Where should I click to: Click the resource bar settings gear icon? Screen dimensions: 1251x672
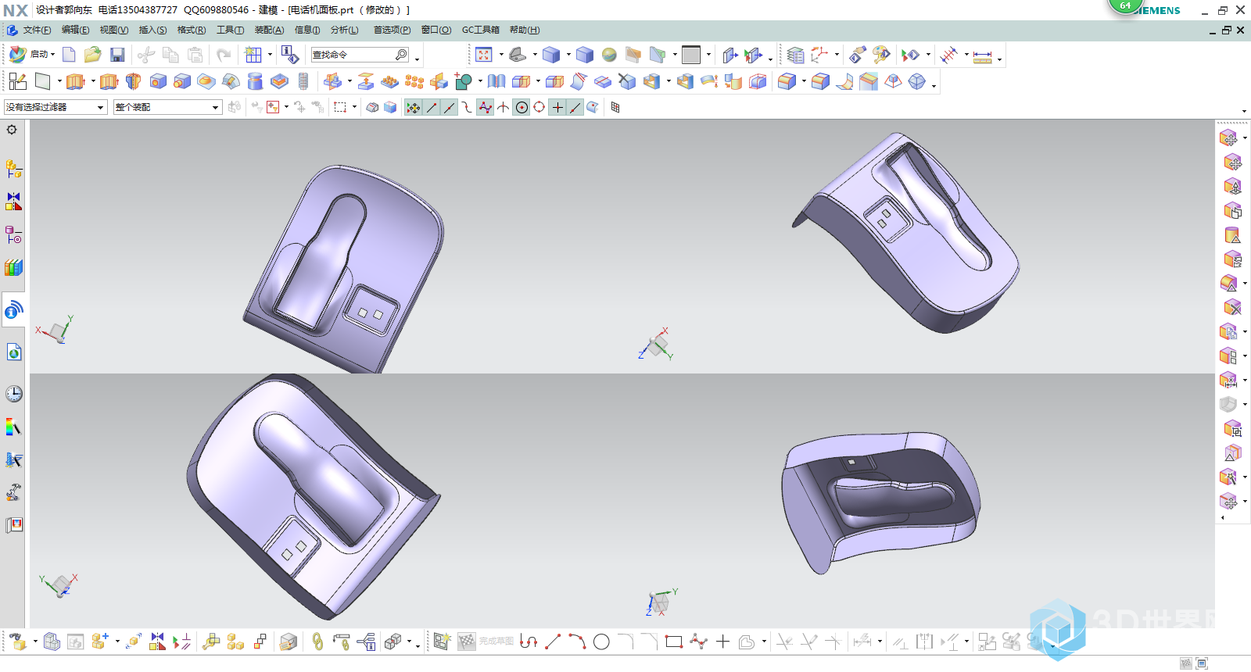[x=12, y=130]
